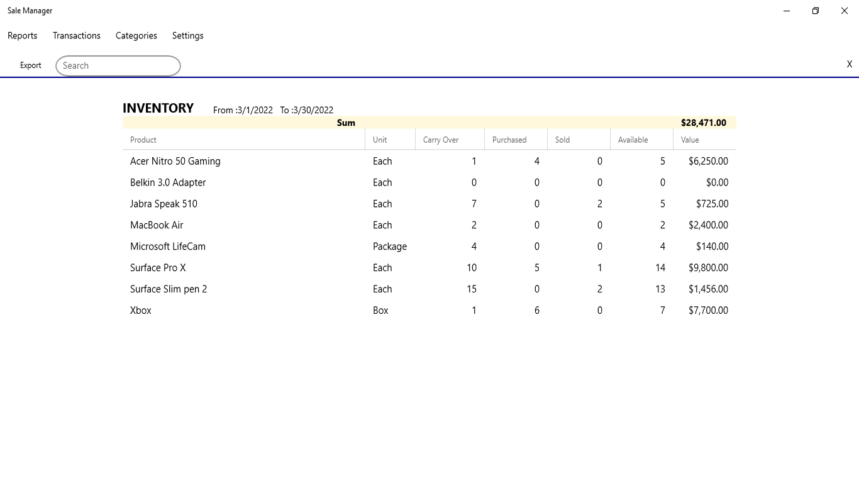
Task: Select the Surface Slim pen 2 row
Action: coord(429,289)
